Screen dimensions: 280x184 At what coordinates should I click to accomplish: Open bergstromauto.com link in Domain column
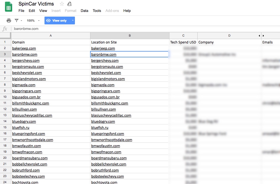28,67
